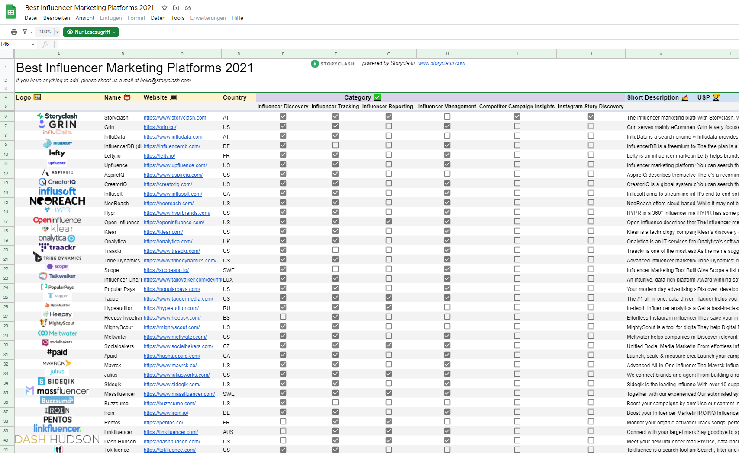Click the print icon
The height and width of the screenshot is (453, 739).
14,32
